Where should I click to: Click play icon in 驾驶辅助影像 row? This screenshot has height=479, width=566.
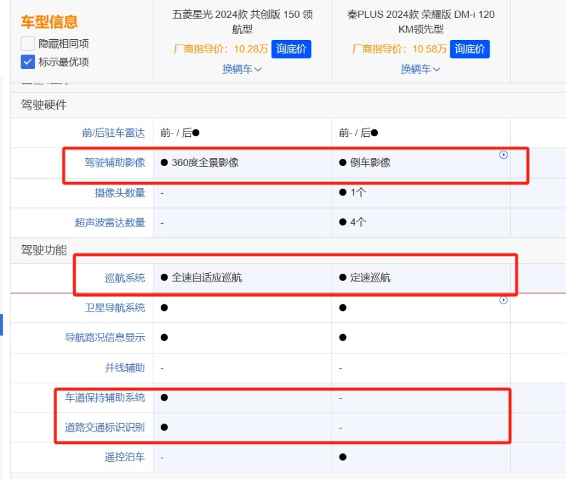click(503, 155)
